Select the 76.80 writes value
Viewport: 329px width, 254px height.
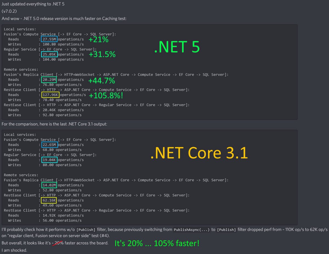(x=47, y=85)
